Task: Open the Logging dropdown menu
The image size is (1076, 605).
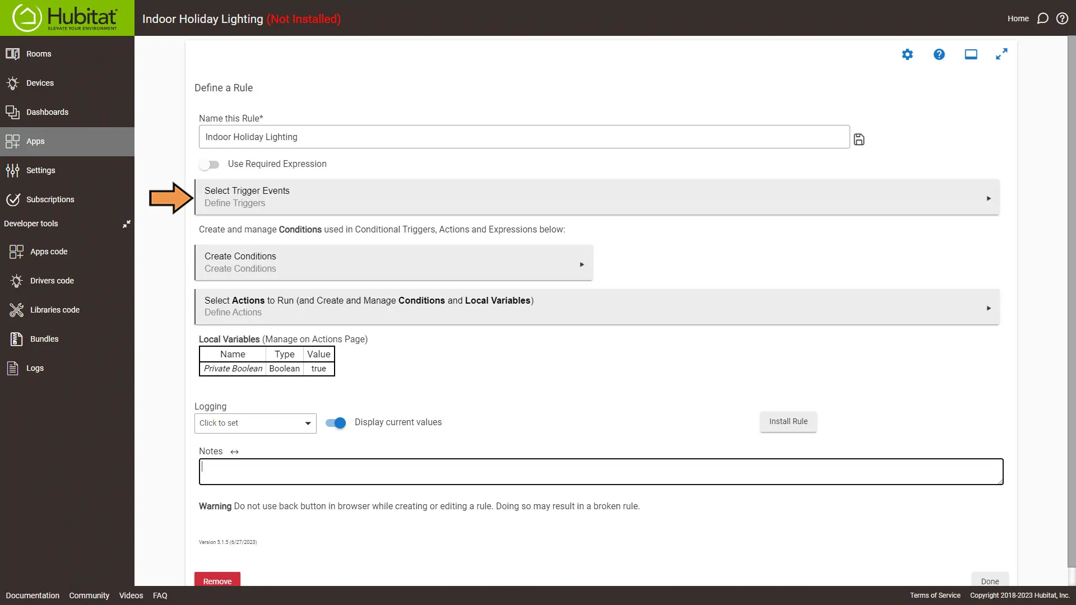Action: [254, 422]
